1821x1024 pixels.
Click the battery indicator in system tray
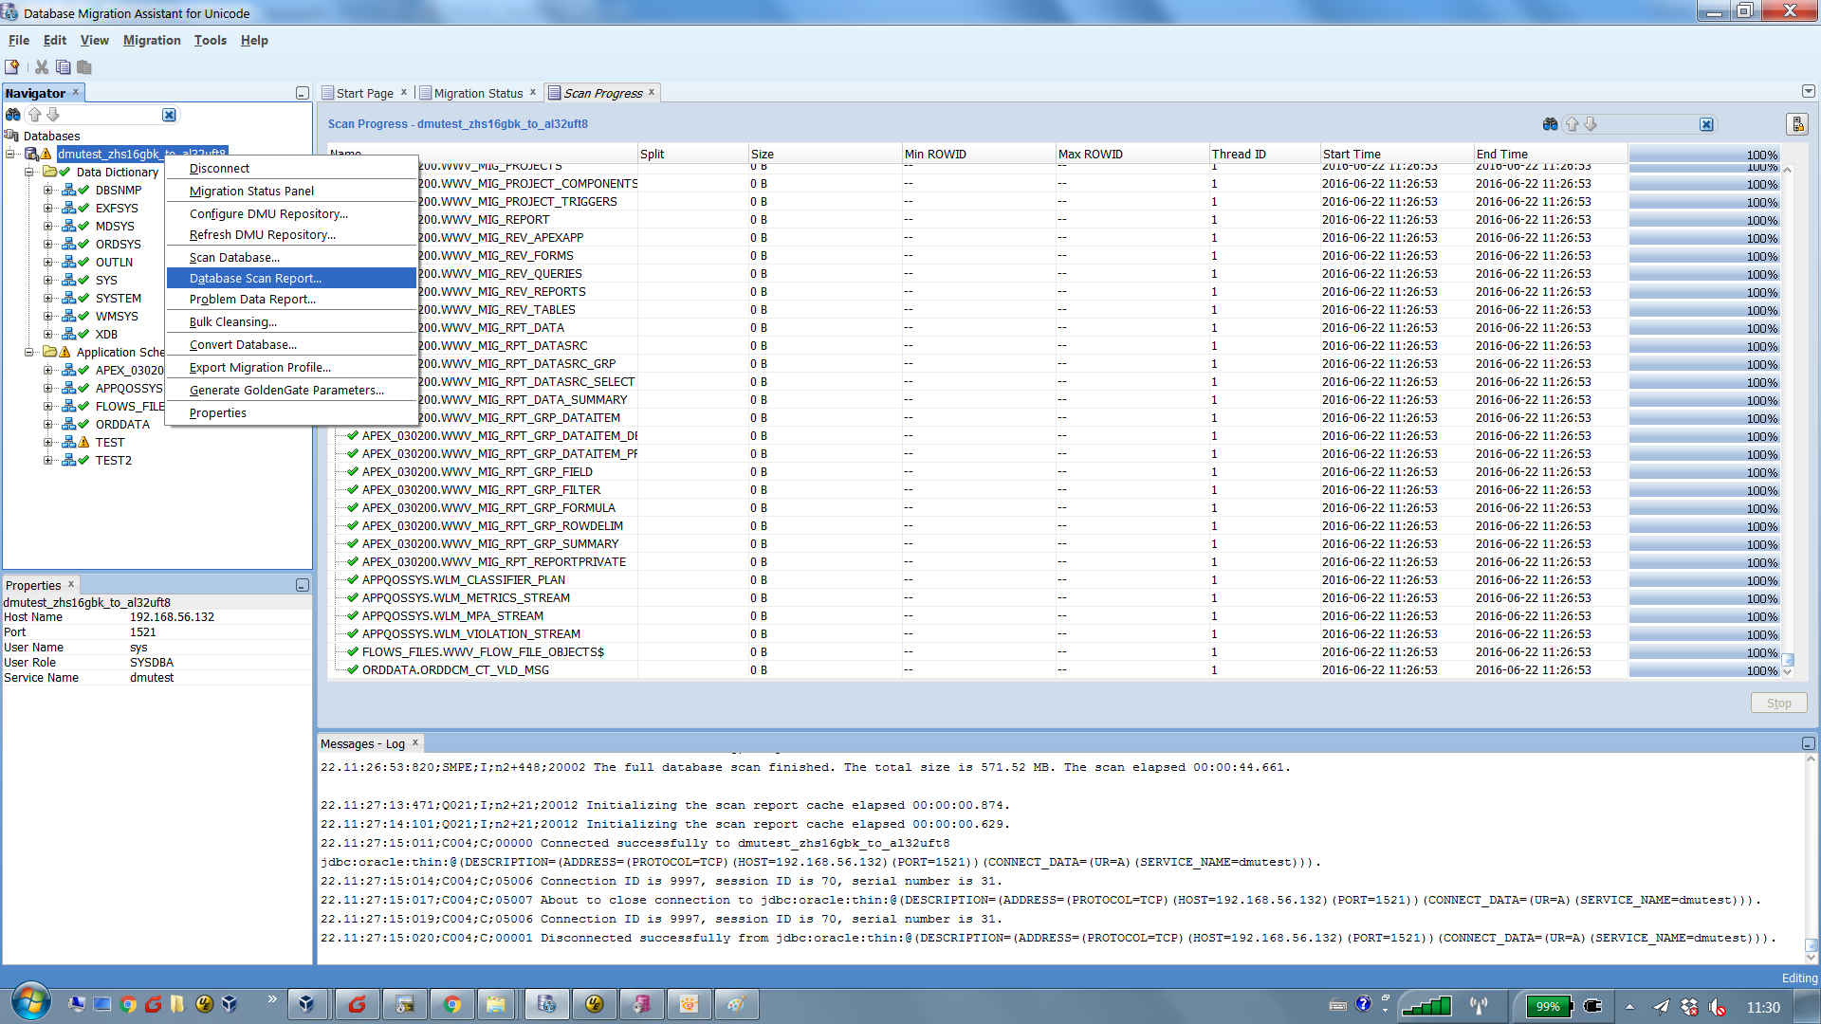click(1550, 1006)
